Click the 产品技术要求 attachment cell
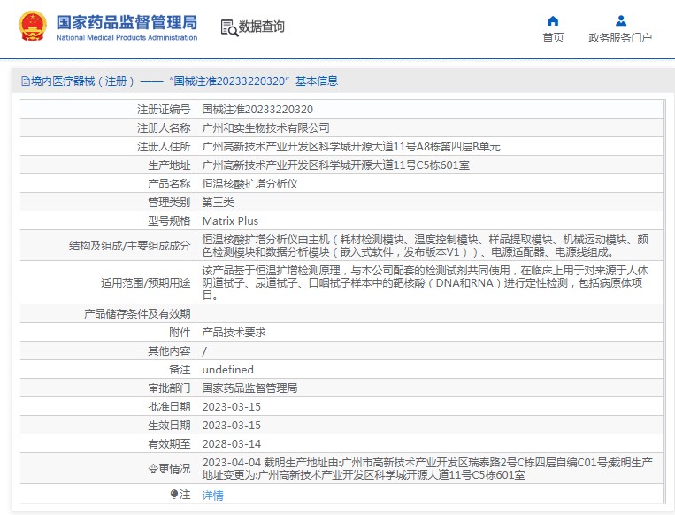Image resolution: width=675 pixels, height=515 pixels. 234,333
